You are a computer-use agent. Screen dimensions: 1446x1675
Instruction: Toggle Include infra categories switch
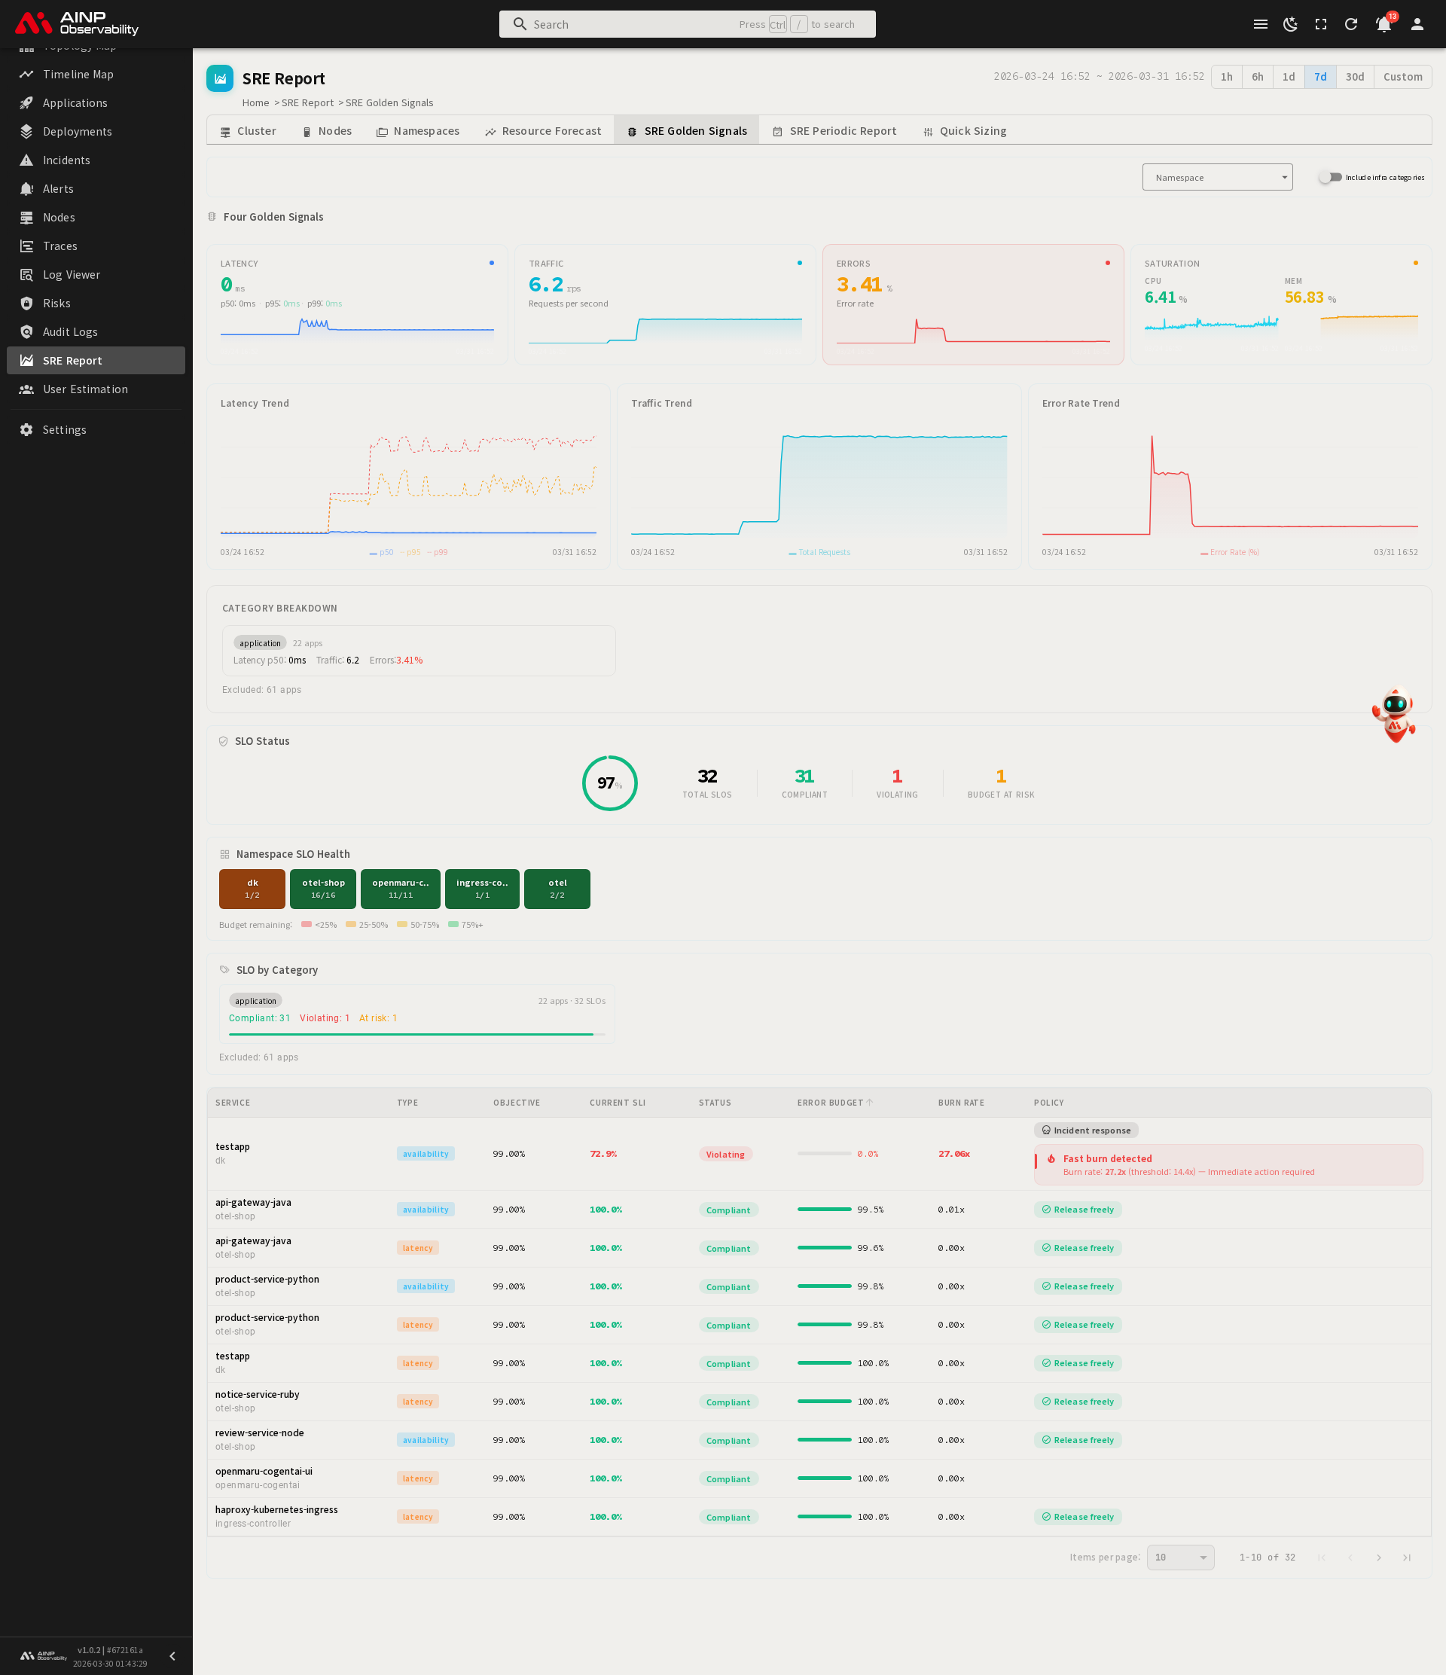click(1329, 177)
